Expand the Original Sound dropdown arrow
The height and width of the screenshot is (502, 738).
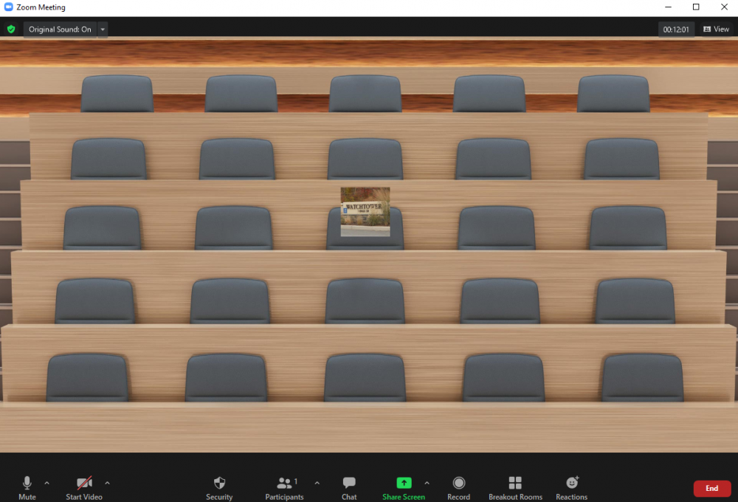103,30
